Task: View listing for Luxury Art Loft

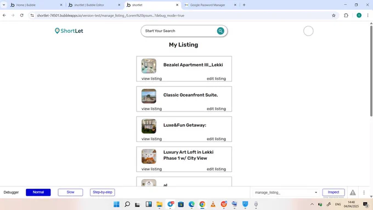Action: tap(151, 169)
